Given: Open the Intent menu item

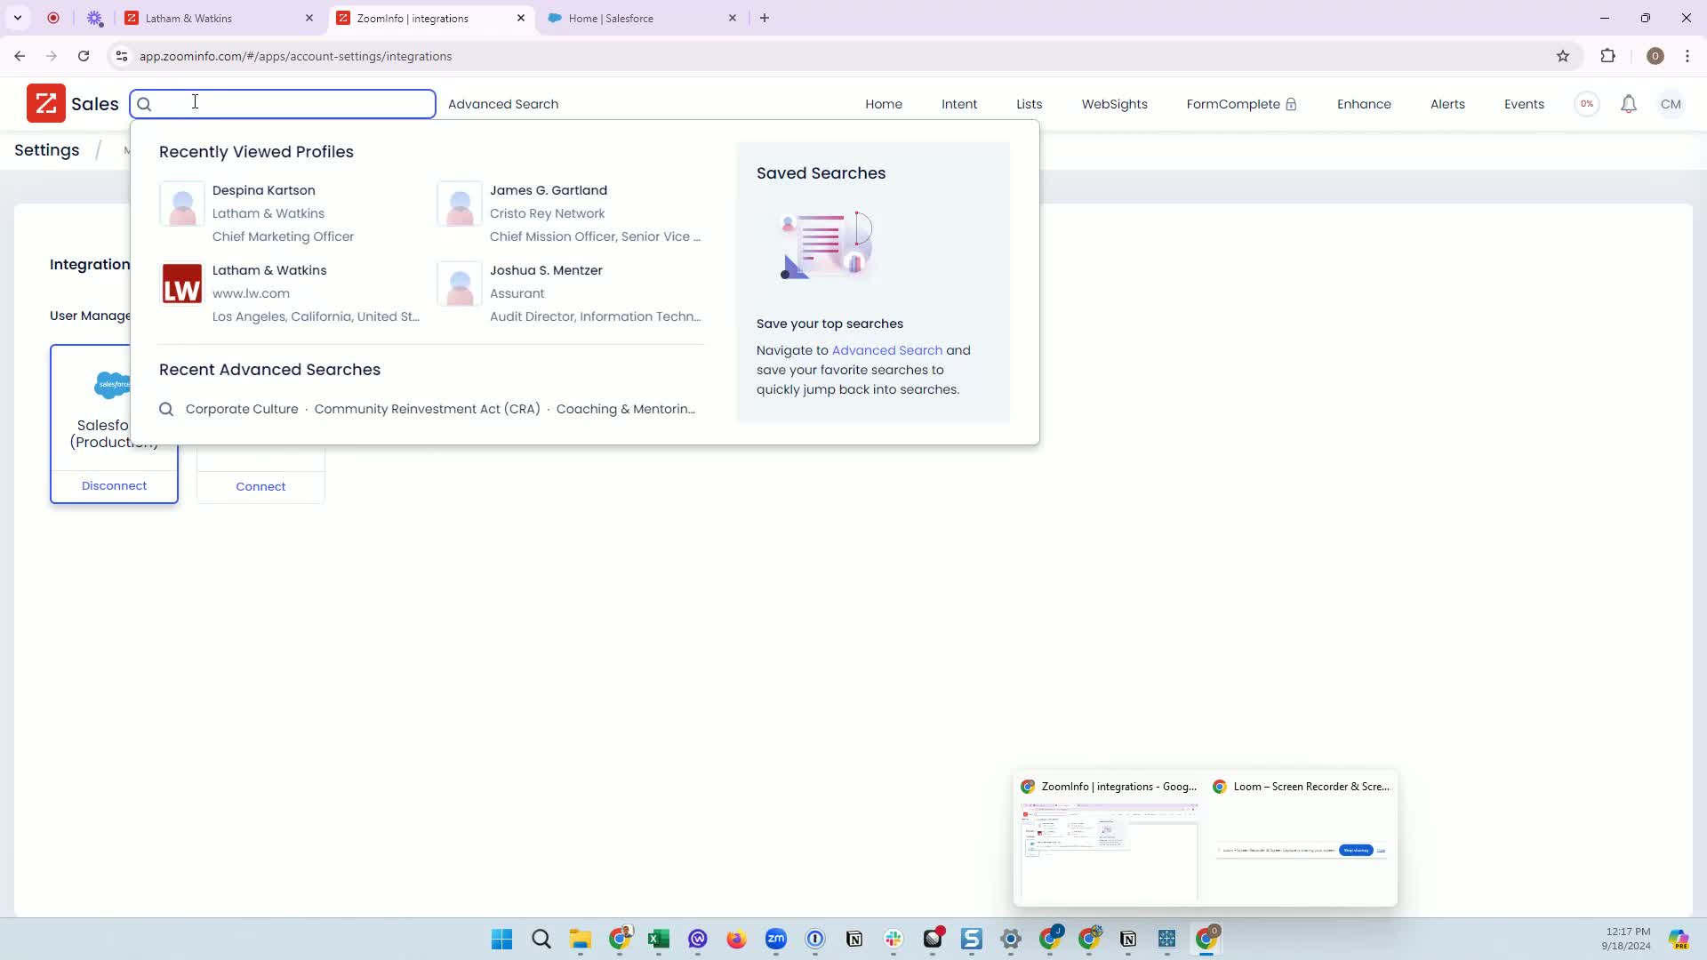Looking at the screenshot, I should click(x=958, y=104).
